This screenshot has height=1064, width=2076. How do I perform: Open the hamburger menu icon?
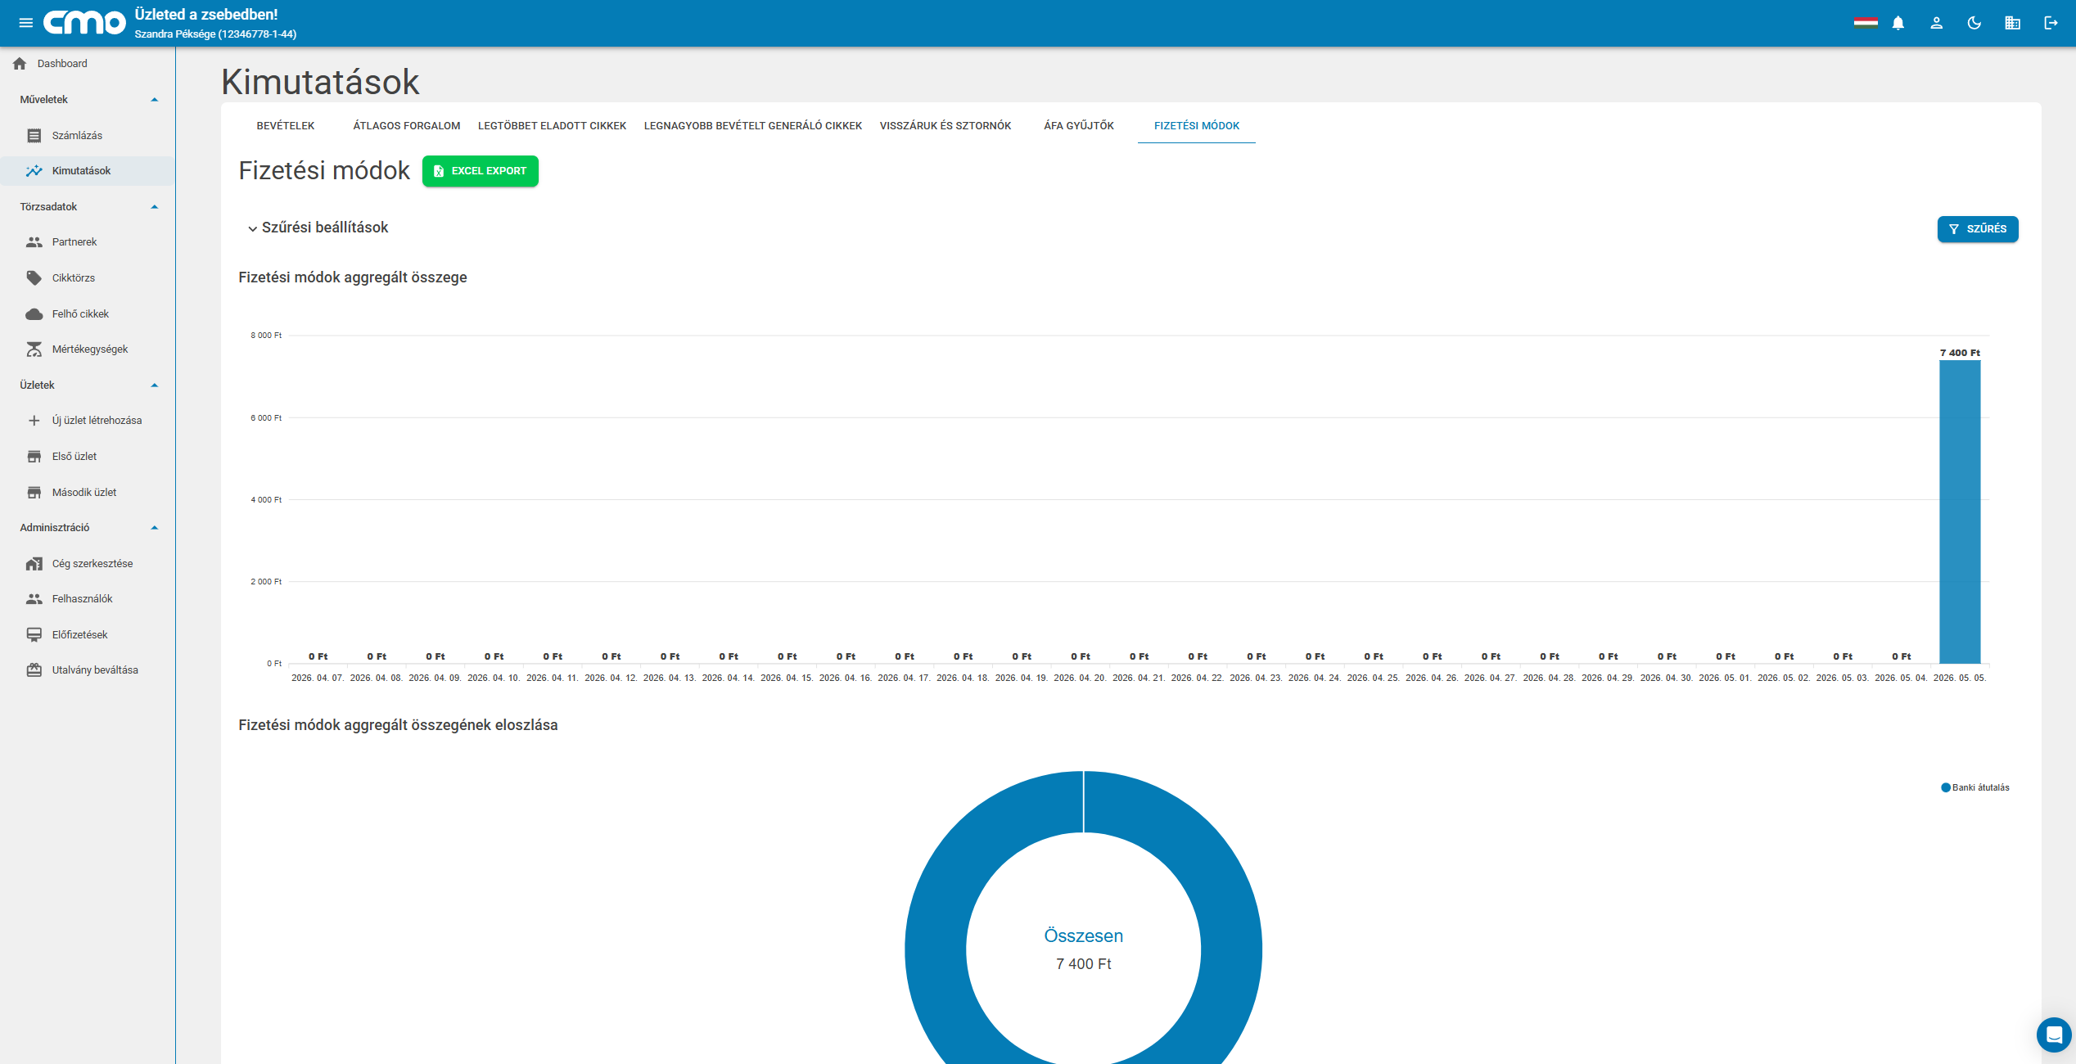25,23
